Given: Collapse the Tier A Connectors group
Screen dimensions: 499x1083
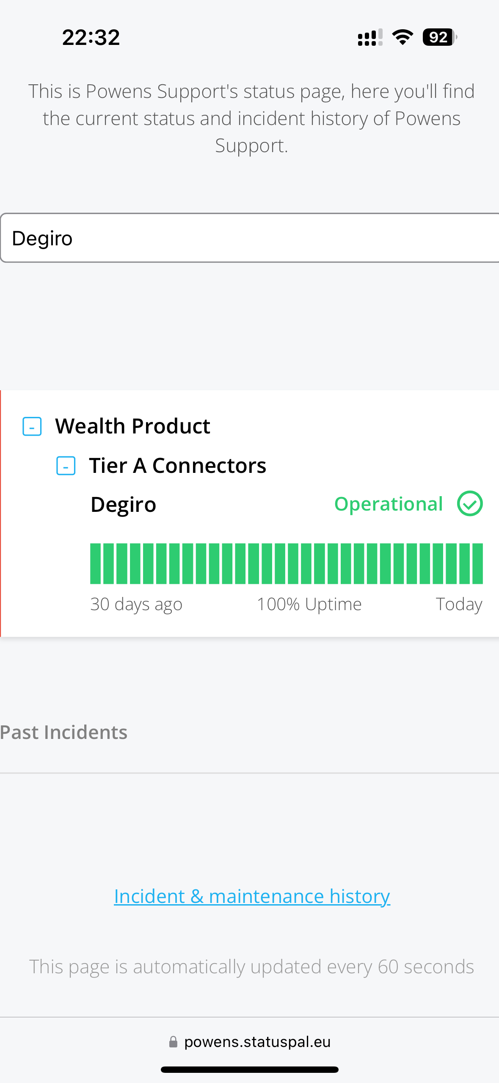Looking at the screenshot, I should point(66,466).
